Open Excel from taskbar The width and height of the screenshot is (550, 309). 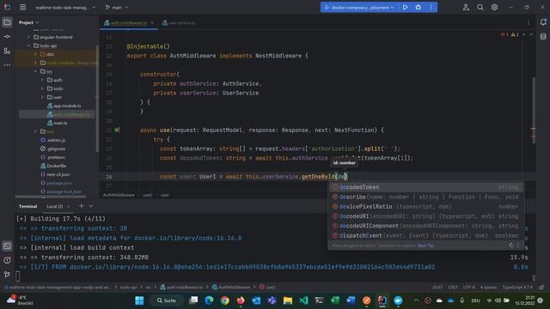pos(335,300)
